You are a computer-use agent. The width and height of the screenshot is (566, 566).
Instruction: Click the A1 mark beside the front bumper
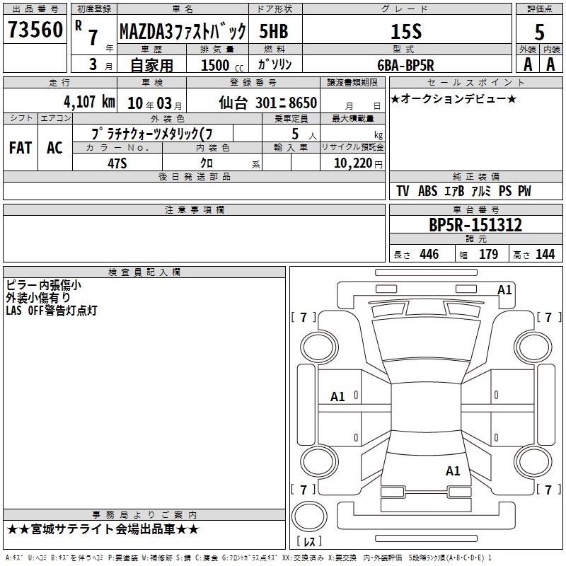point(504,289)
